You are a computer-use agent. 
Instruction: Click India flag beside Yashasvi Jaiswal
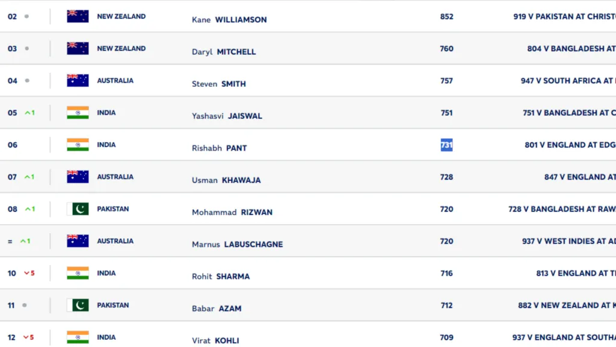click(x=78, y=113)
